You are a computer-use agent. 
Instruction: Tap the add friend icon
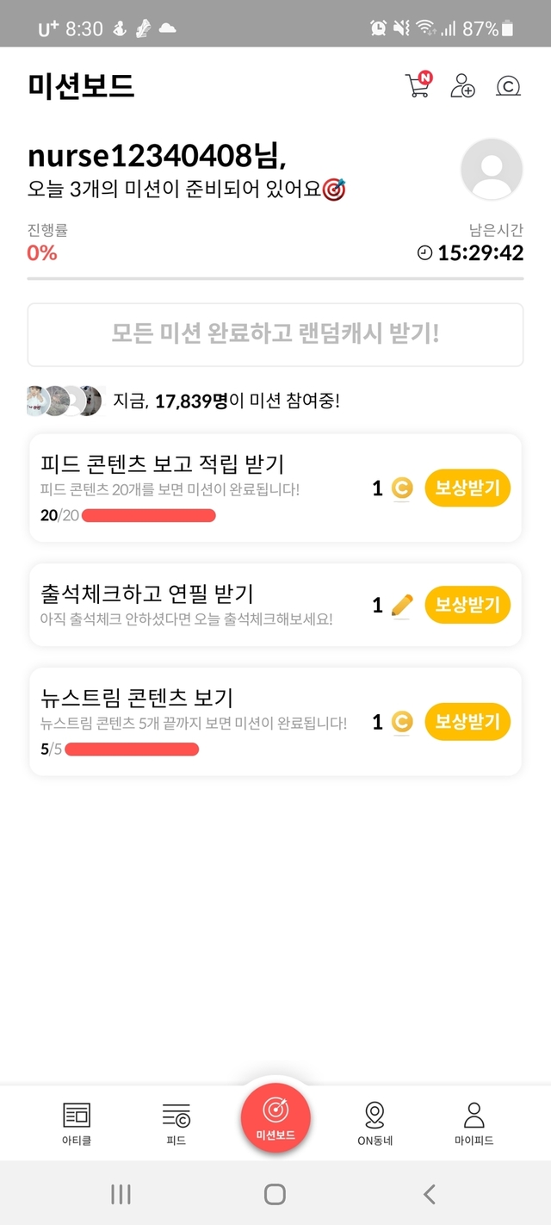pos(462,86)
